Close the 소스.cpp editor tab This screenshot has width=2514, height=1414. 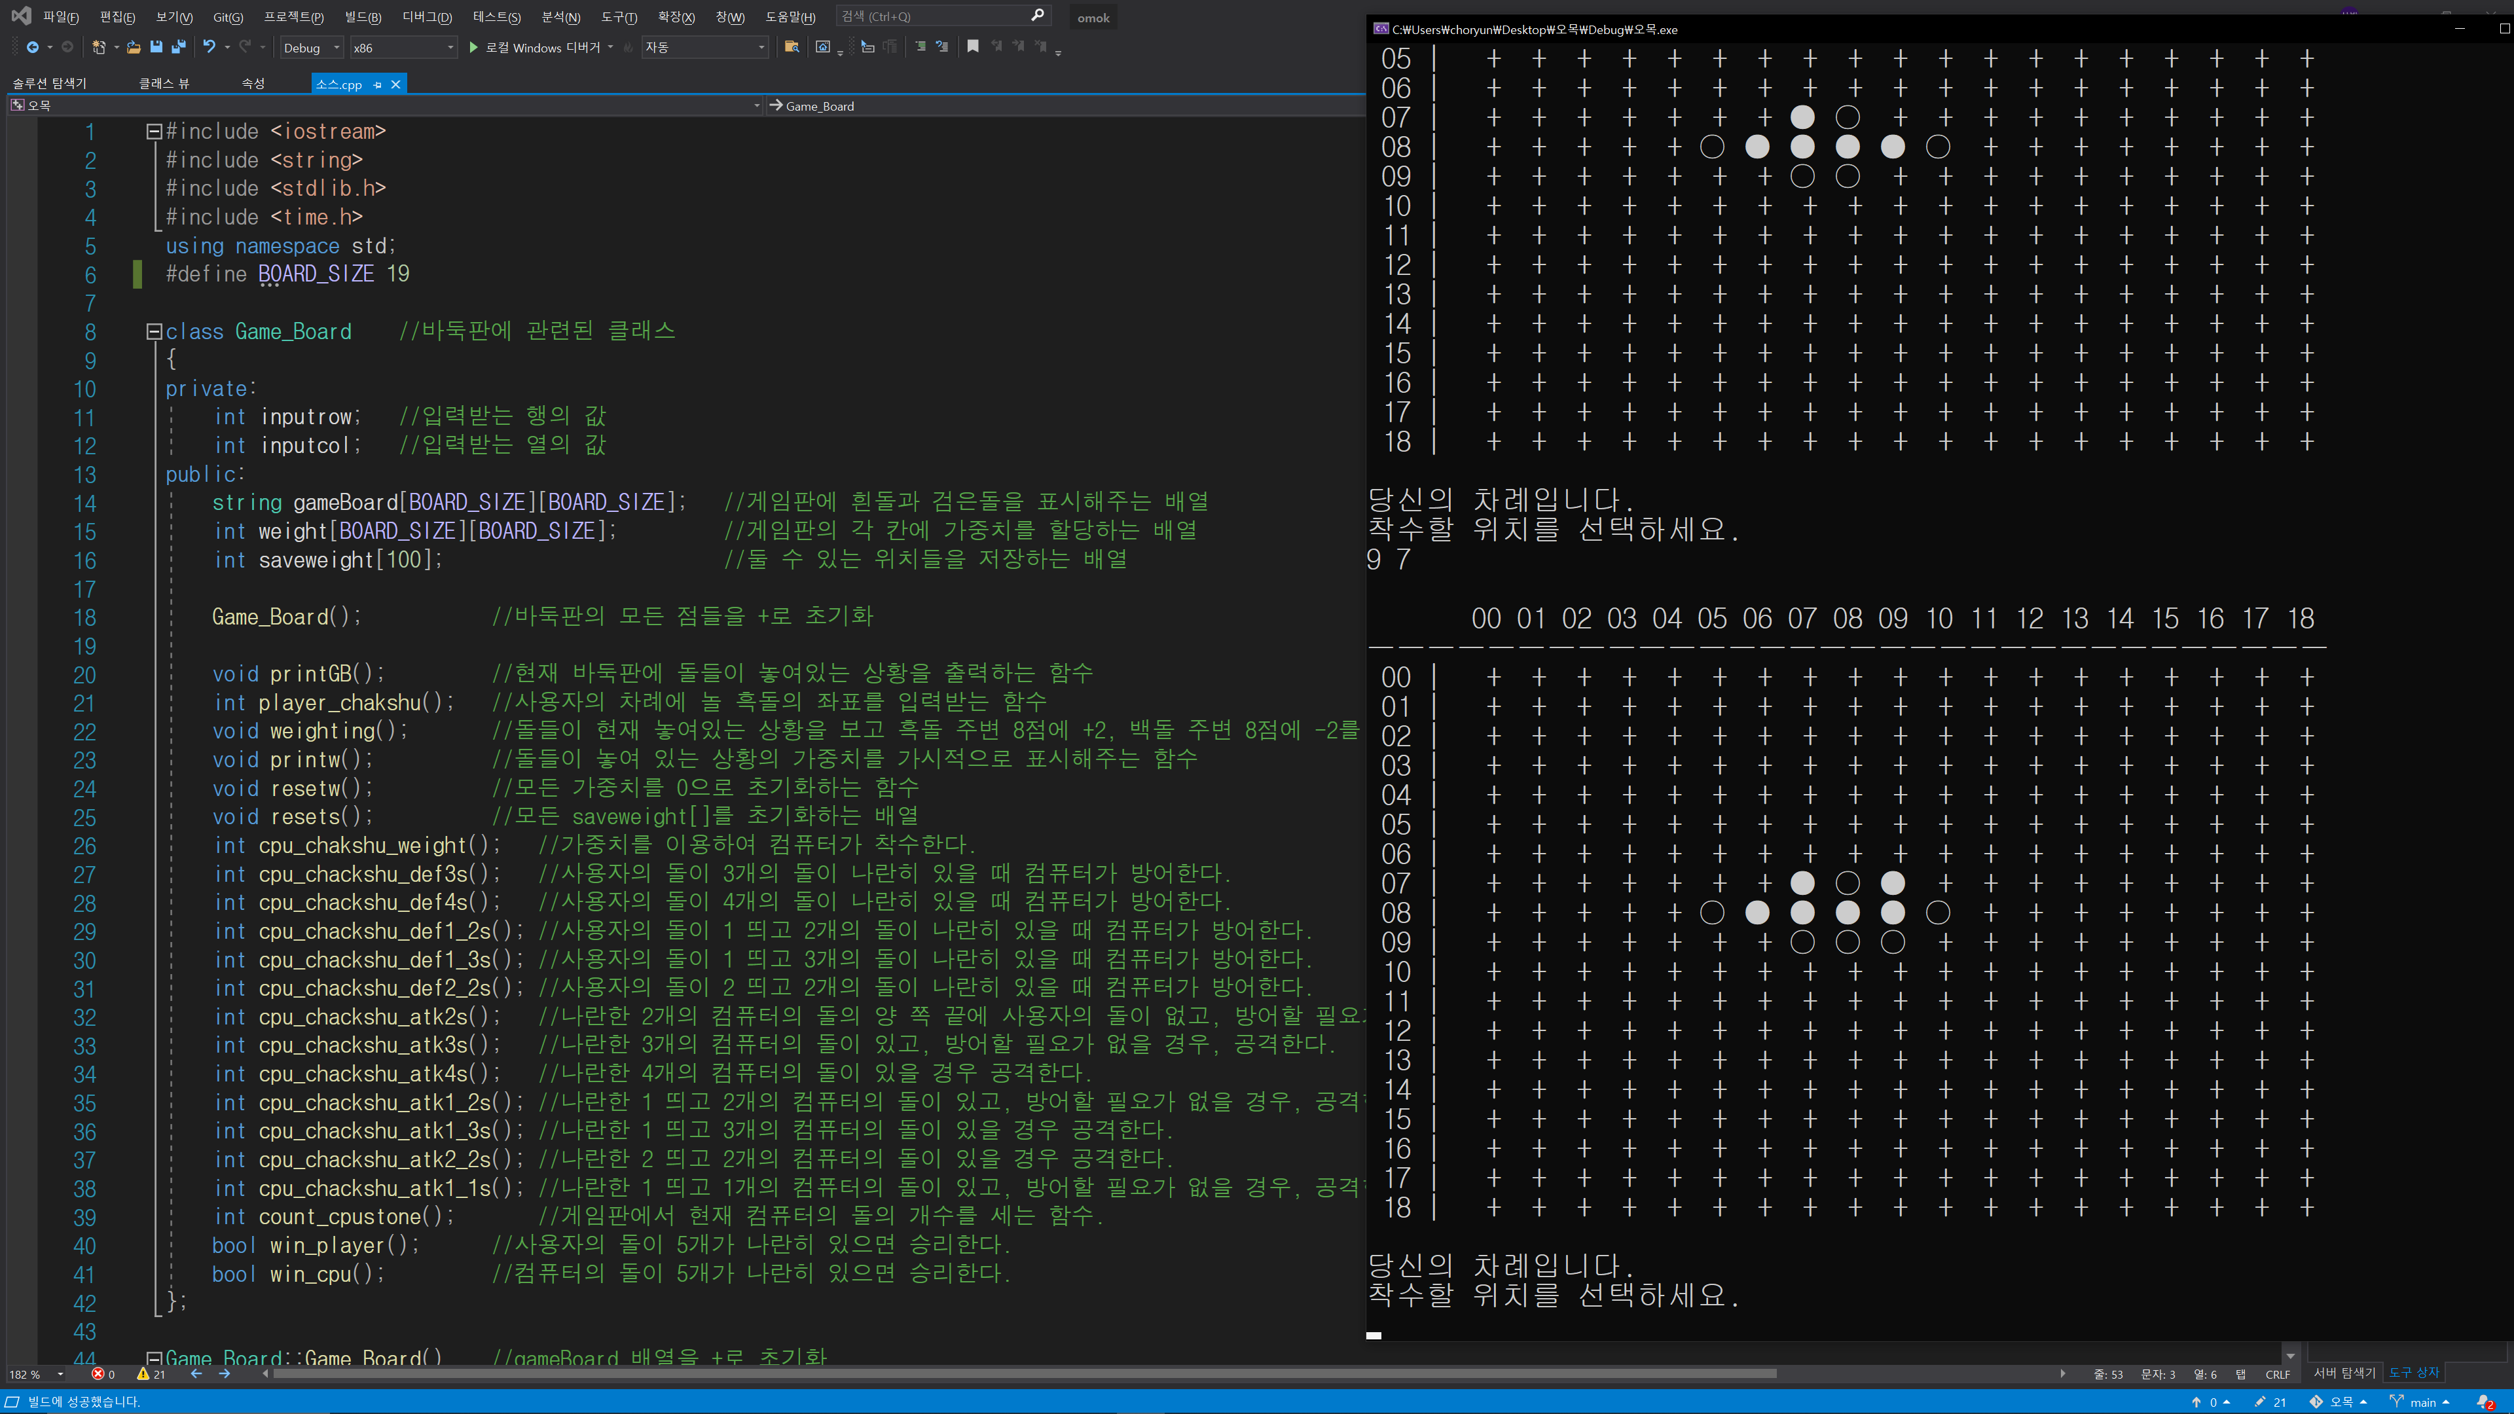(394, 85)
